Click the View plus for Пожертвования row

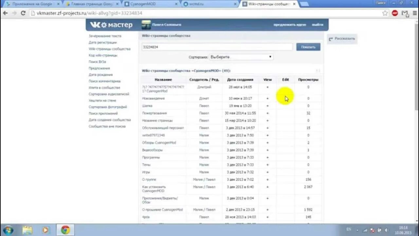pyautogui.click(x=267, y=113)
